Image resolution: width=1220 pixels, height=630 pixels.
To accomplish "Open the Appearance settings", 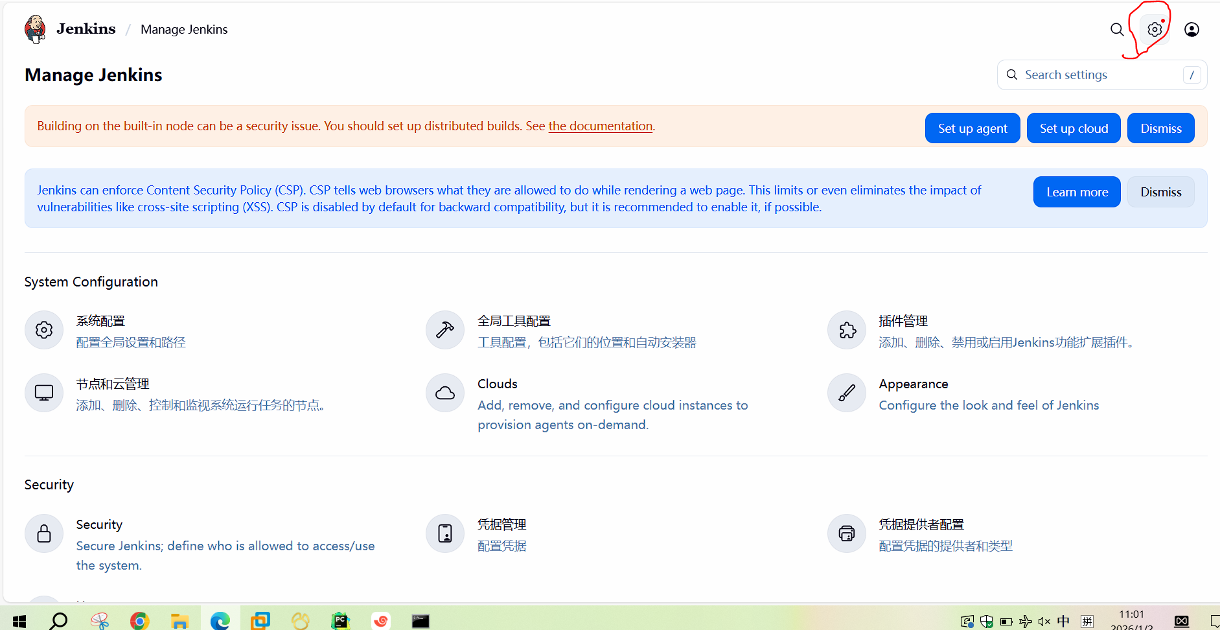I will [914, 384].
